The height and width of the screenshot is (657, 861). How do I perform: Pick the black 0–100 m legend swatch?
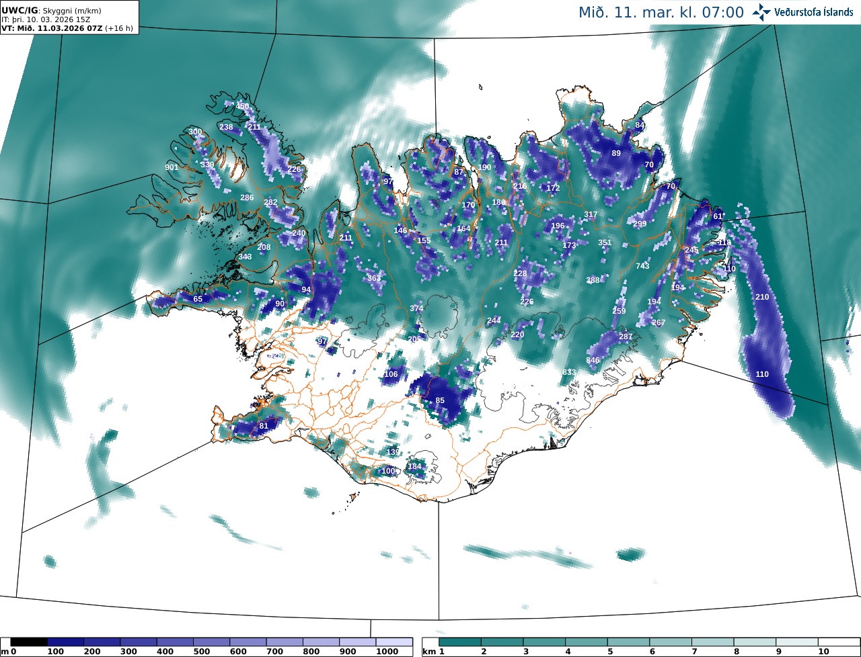(x=29, y=642)
